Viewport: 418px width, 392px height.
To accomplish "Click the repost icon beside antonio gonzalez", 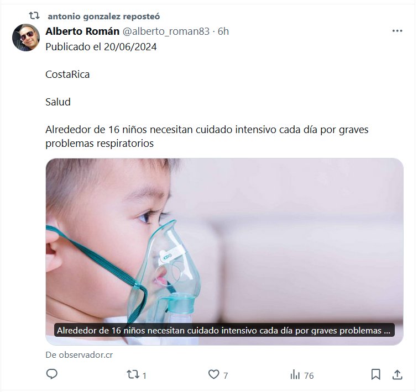I will 34,15.
